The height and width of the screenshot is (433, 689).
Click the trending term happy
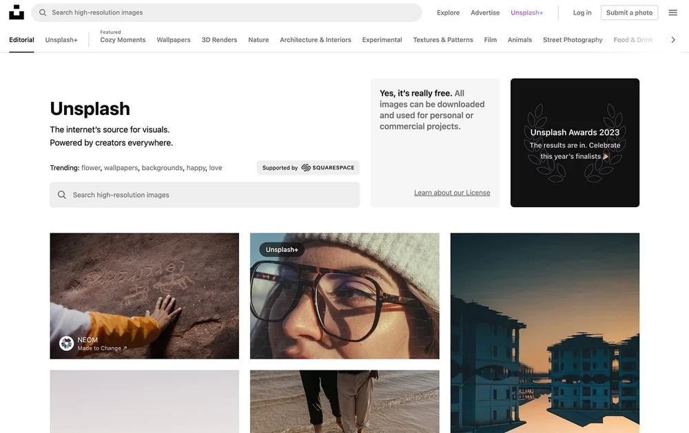click(196, 168)
